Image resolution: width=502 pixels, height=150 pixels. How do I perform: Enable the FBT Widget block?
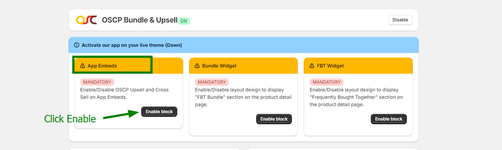click(x=388, y=119)
